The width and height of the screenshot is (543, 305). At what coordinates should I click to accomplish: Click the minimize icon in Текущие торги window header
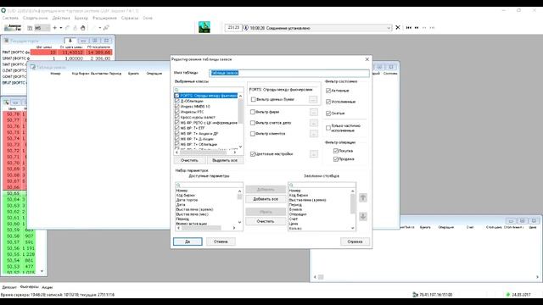click(x=83, y=41)
